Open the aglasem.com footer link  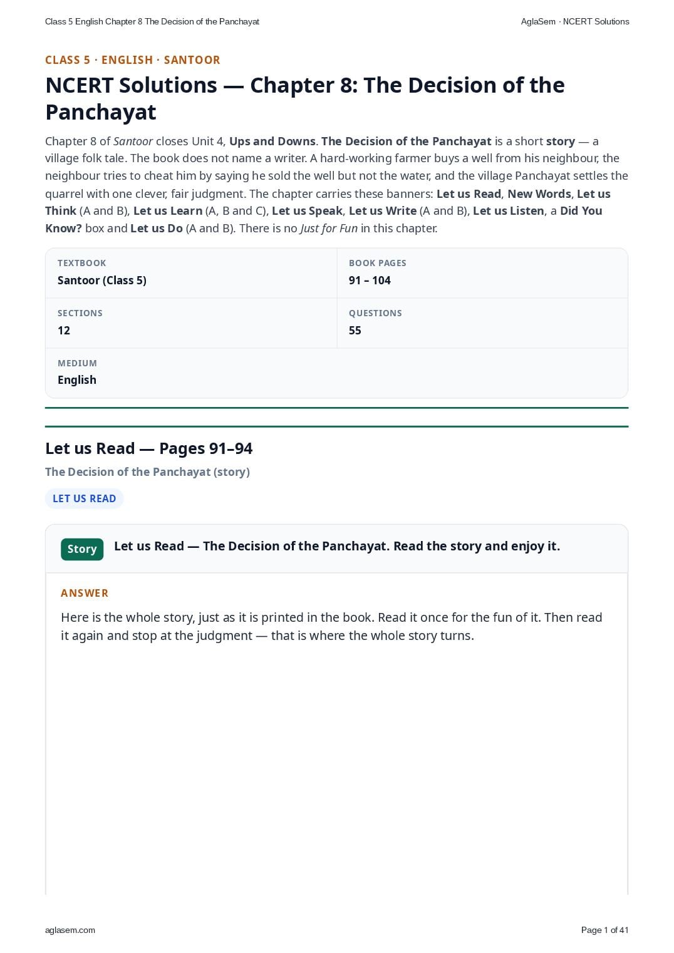pos(70,930)
